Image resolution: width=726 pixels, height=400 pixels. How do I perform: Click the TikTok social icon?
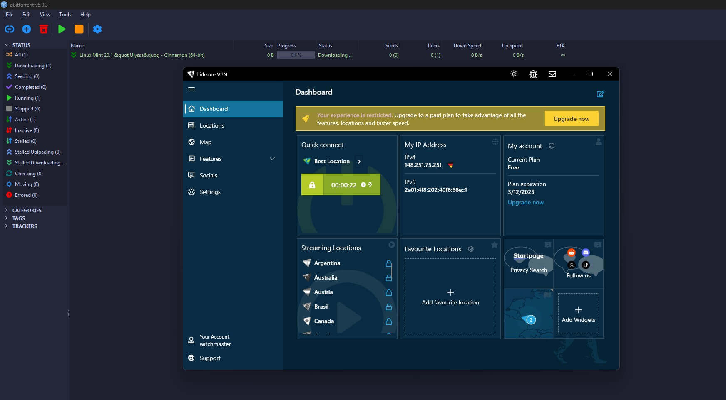586,265
